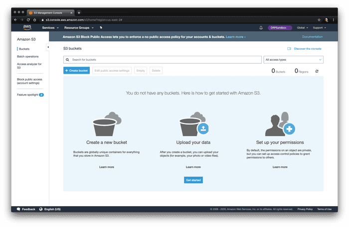Click the pin shortcut icon in navbar
This screenshot has height=227, width=349.
(x=101, y=28)
